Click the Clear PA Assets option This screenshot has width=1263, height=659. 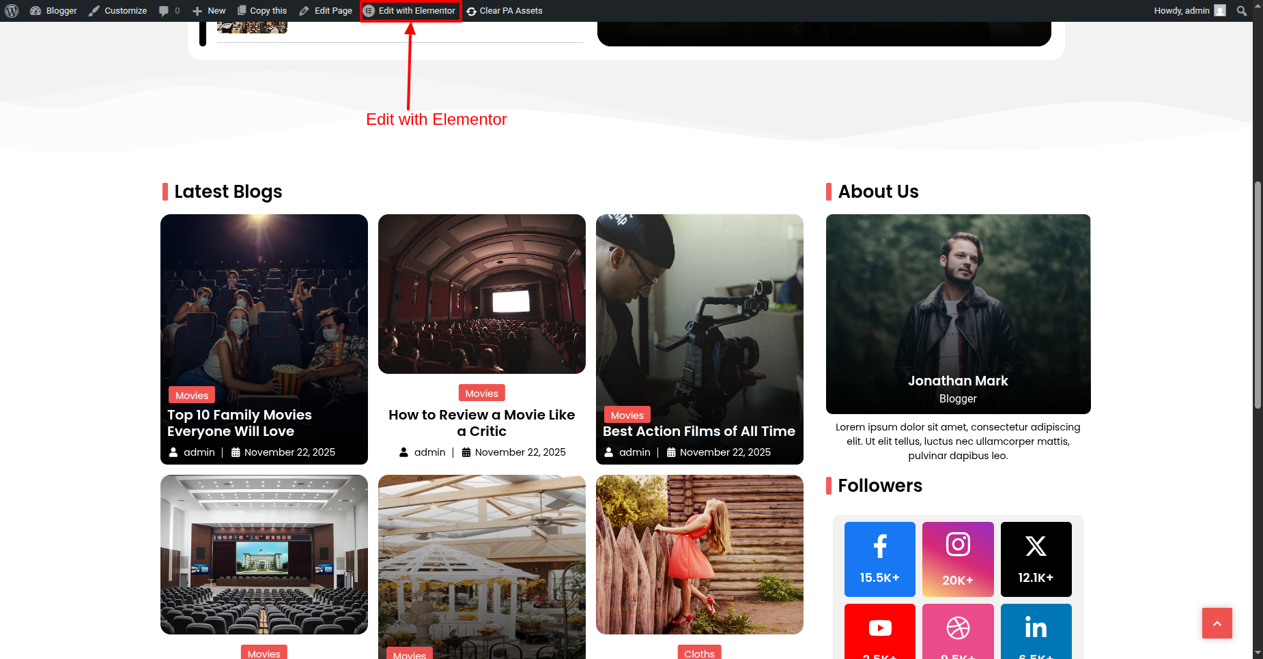[x=505, y=11]
